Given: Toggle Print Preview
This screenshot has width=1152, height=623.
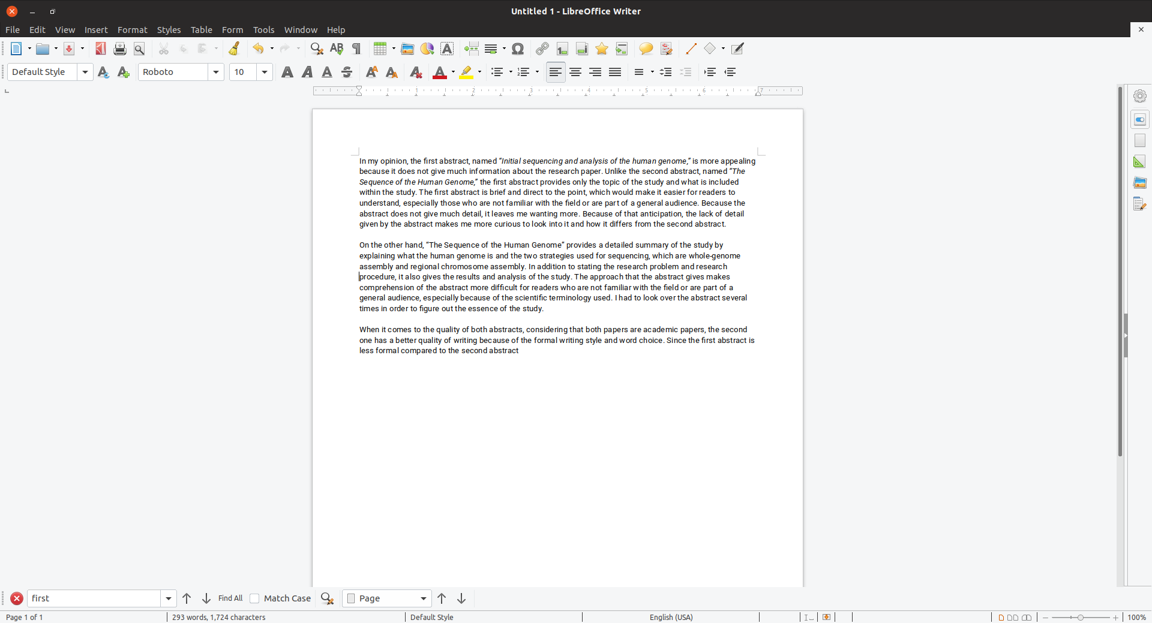Looking at the screenshot, I should pos(139,49).
